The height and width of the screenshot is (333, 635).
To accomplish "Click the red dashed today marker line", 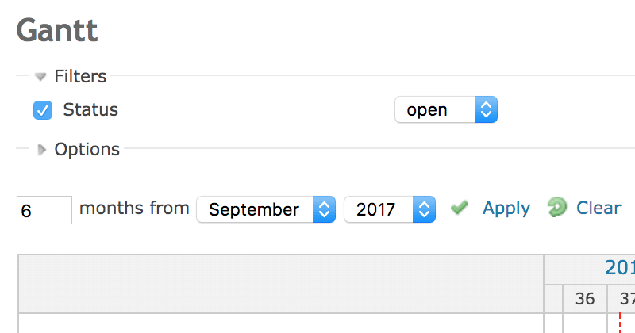I will (620, 323).
